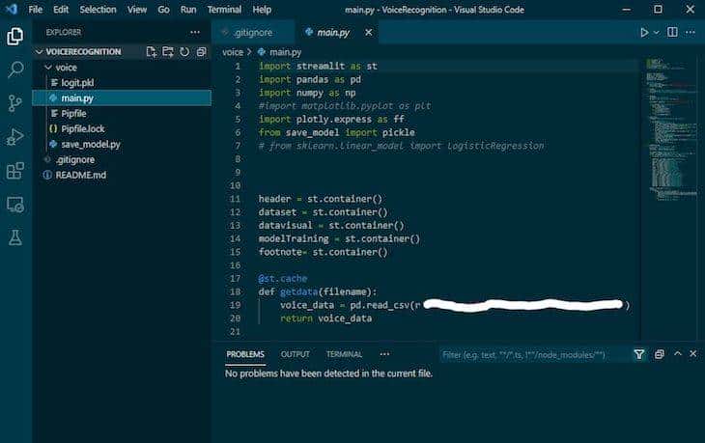Screen dimensions: 705x443
Task: Switch to the OUTPUT panel tab
Action: click(x=295, y=354)
